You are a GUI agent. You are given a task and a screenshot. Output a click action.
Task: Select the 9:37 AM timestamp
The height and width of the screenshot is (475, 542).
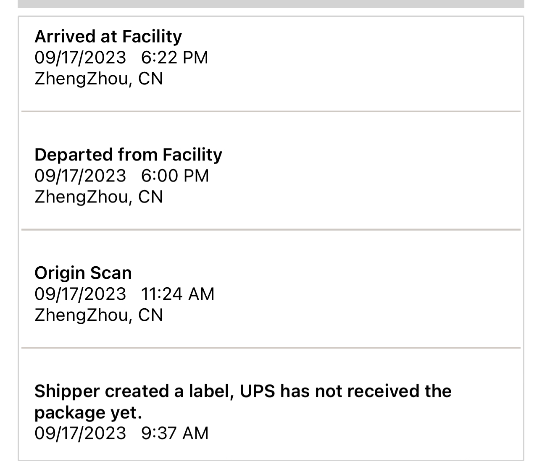pos(174,433)
